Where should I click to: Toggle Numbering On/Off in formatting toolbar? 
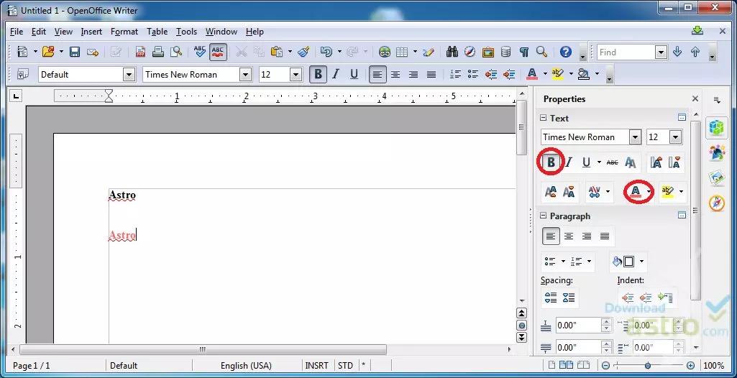click(455, 74)
